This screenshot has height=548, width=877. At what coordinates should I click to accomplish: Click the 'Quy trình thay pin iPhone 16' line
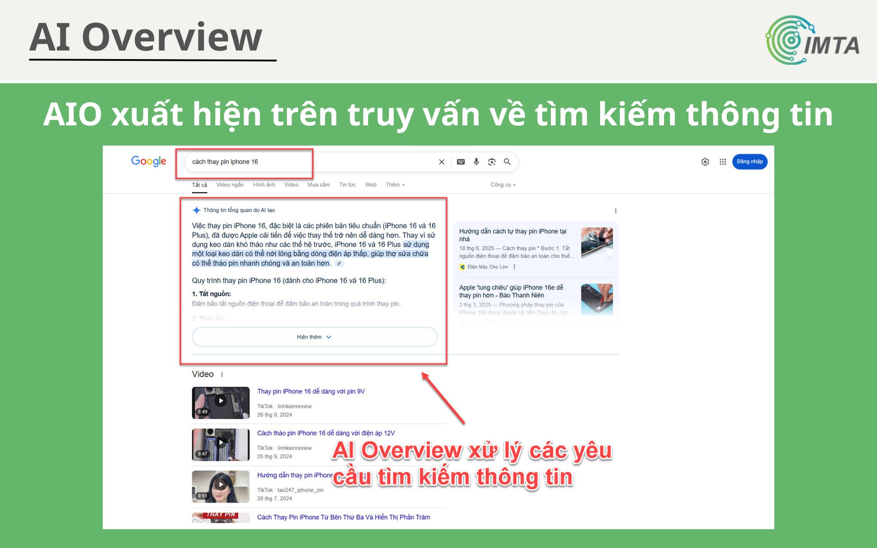(x=289, y=281)
